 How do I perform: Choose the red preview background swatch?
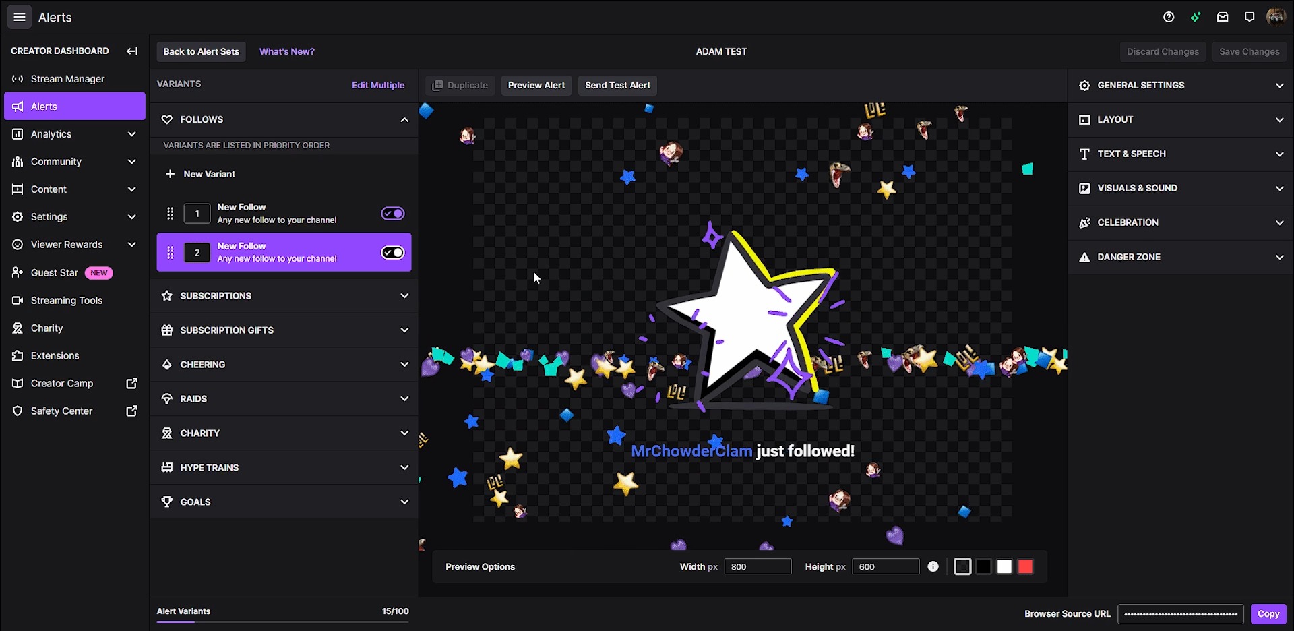click(x=1025, y=566)
